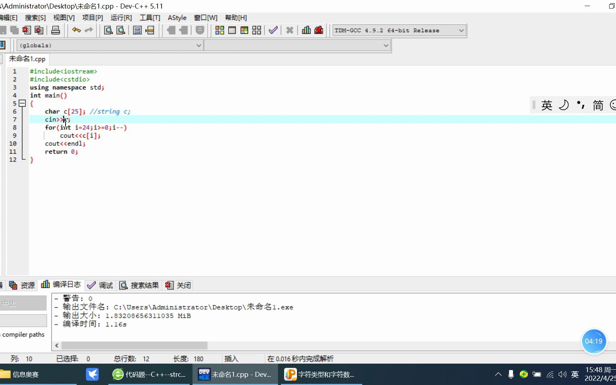
Task: Open the TDM-GCC compiler configuration dropdown
Action: click(x=461, y=30)
